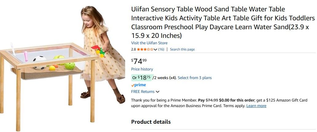Viewport: 317px width, 132px height.
Task: Click the FREE Returns text
Action: coord(143,91)
